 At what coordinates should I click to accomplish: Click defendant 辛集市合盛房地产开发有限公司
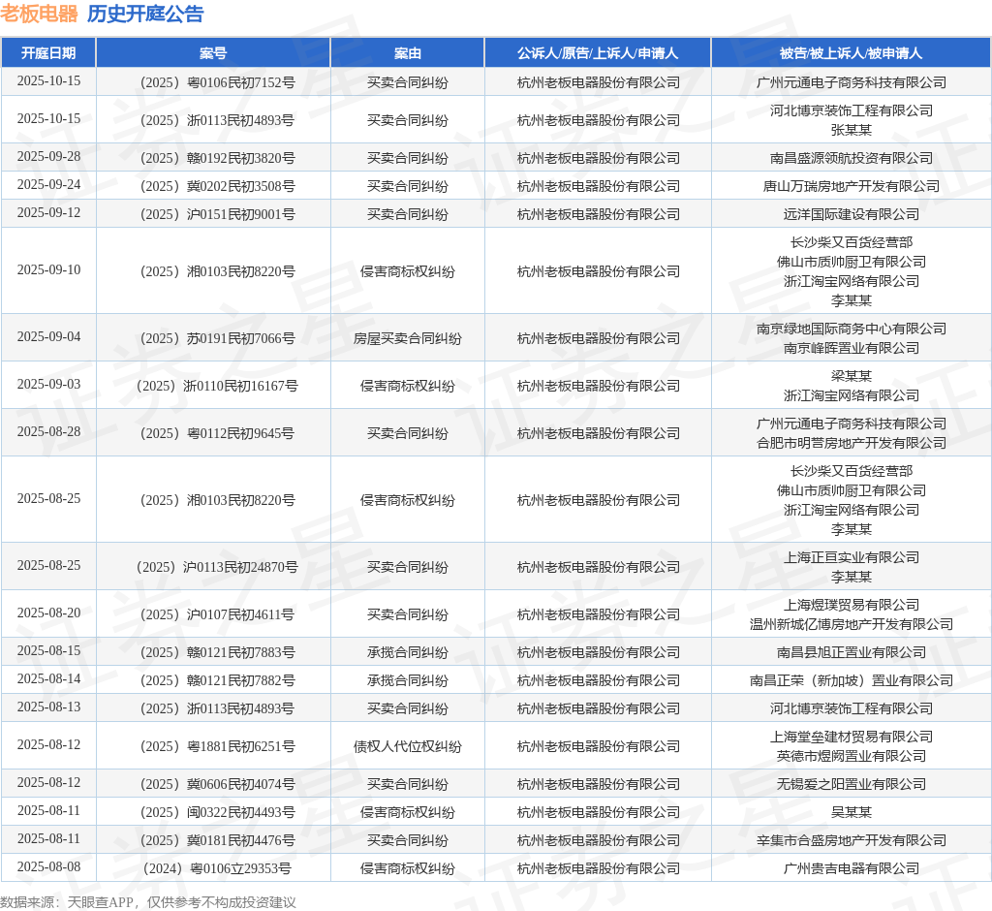[x=851, y=840]
